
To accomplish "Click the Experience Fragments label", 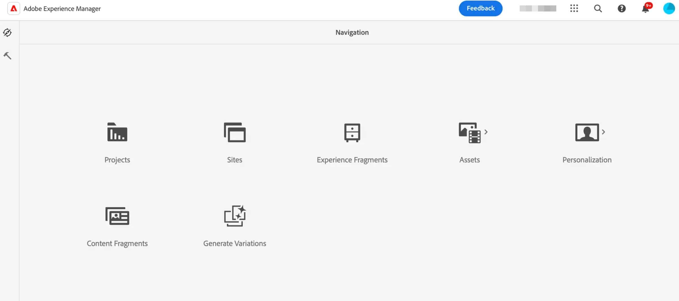I will [352, 160].
